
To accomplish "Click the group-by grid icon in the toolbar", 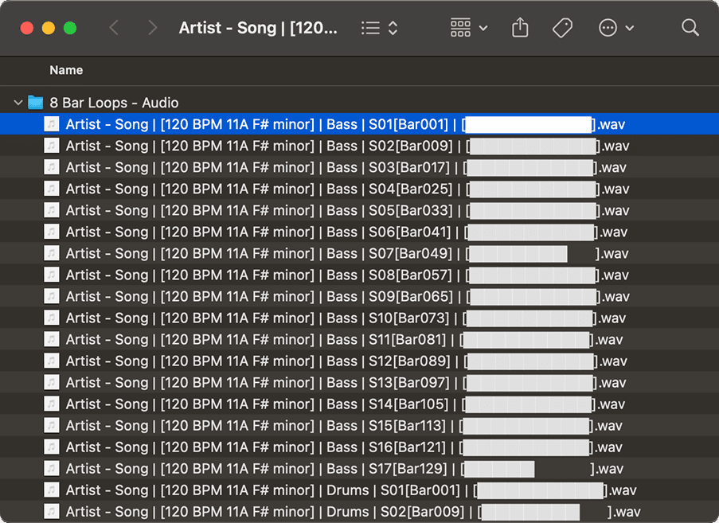I will tap(460, 27).
